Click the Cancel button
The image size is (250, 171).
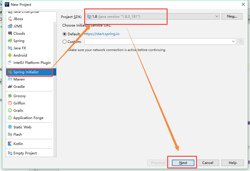click(x=207, y=163)
